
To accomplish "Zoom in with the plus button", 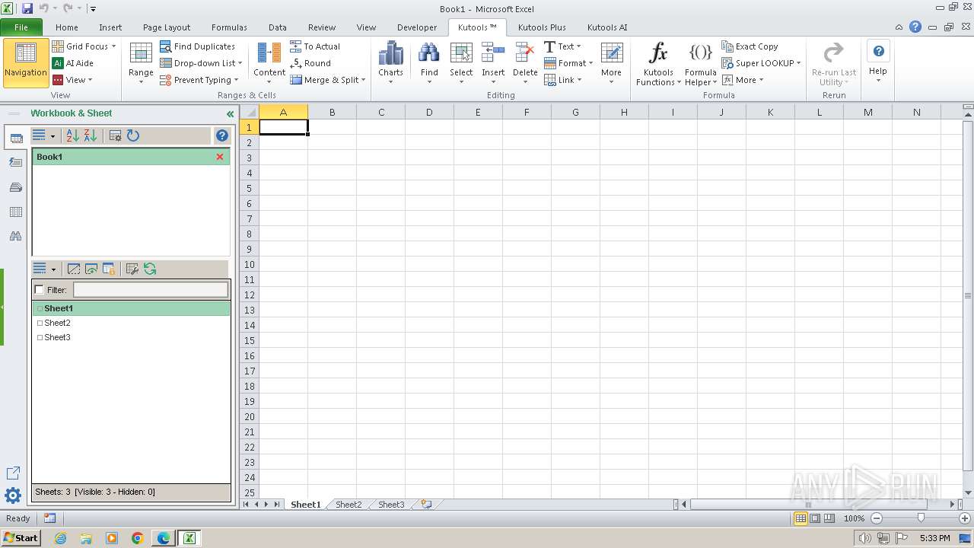I will 965,518.
